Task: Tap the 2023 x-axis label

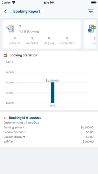Action: coord(52,106)
